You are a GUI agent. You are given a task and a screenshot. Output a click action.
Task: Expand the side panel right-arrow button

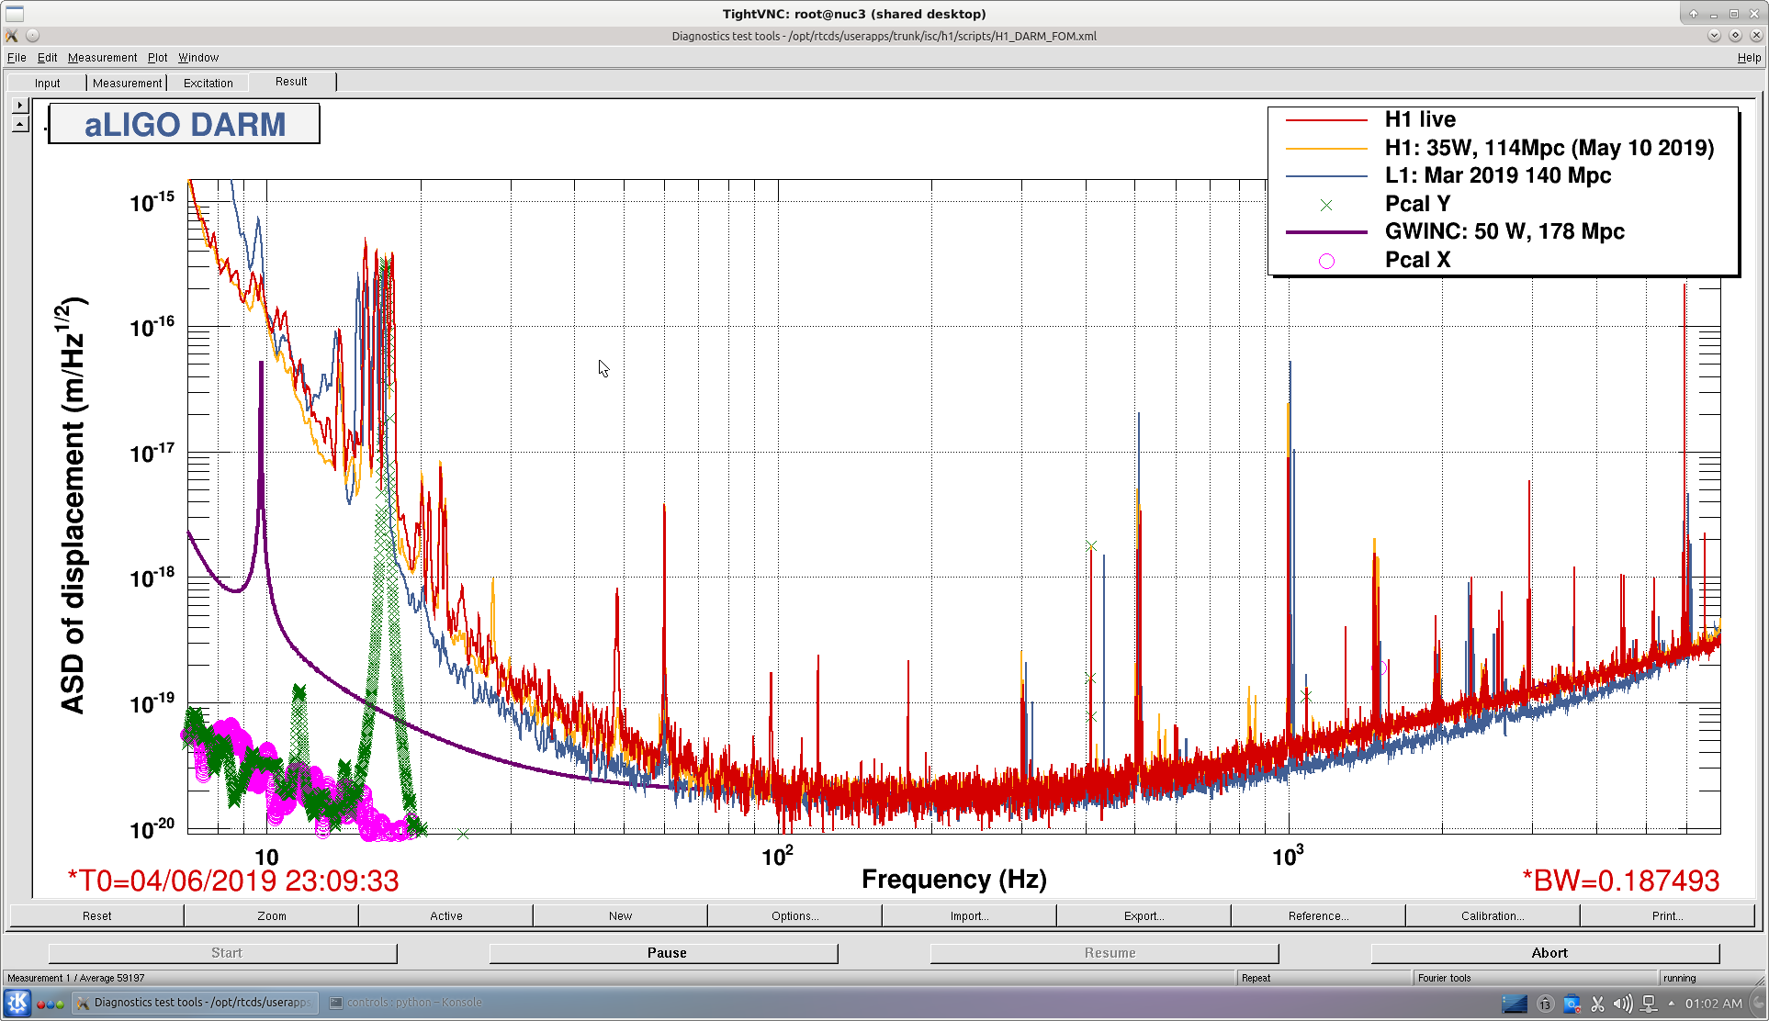coord(20,106)
